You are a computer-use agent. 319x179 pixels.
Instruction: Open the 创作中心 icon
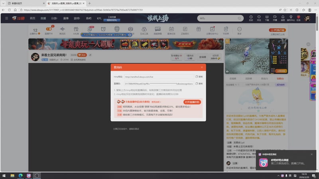click(291, 18)
